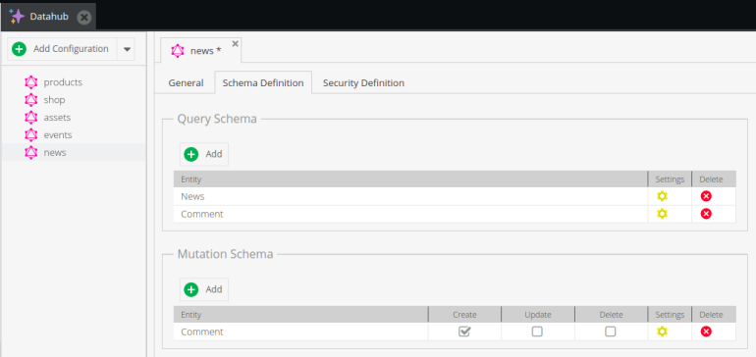Click Add in Mutation Schema section
This screenshot has height=357, width=756.
[x=204, y=289]
